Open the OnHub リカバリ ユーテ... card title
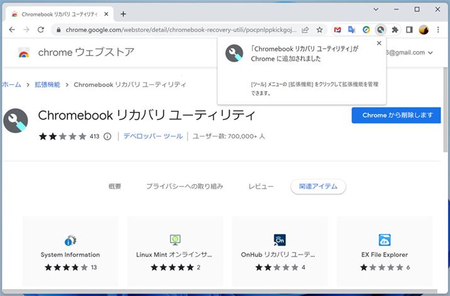450x296 pixels. coord(278,255)
